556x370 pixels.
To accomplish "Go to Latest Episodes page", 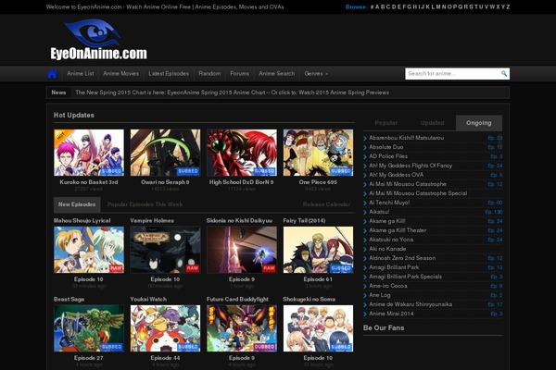I will click(169, 74).
